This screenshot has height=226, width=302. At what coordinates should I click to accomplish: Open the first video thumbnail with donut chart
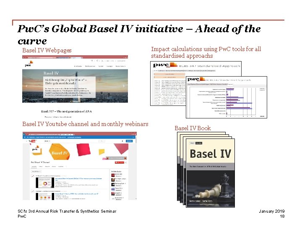[x=45, y=183]
